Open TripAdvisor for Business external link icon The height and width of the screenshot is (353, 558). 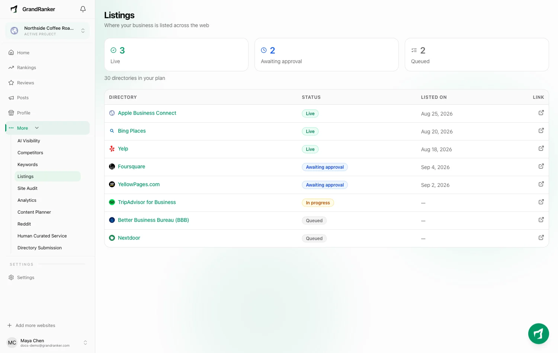[x=541, y=202]
